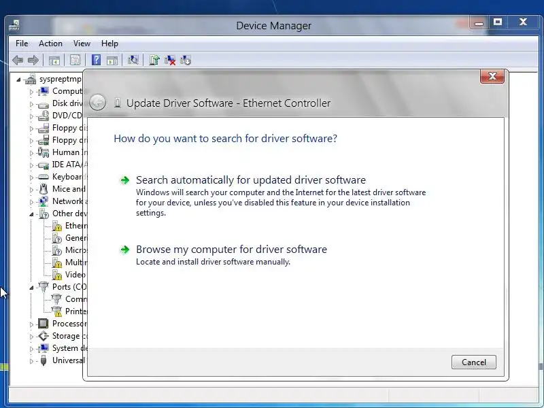The width and height of the screenshot is (544, 408).
Task: Click the toolbar icon with the down arrow
Action: pos(186,60)
